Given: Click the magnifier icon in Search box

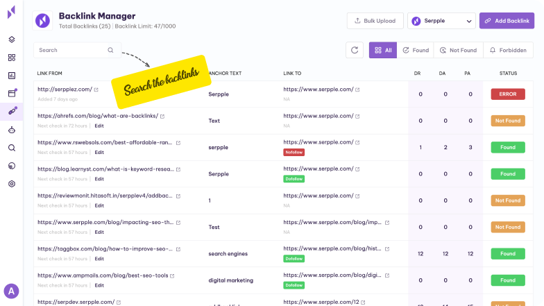Looking at the screenshot, I should tap(110, 50).
